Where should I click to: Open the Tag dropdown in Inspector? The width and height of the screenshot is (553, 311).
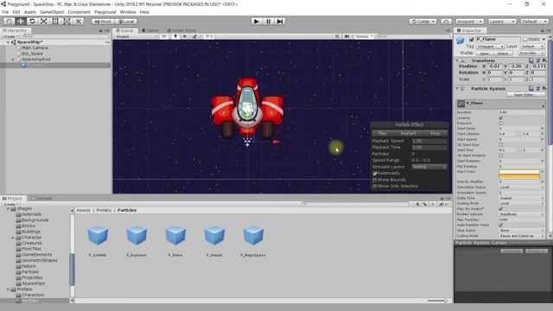tap(490, 46)
